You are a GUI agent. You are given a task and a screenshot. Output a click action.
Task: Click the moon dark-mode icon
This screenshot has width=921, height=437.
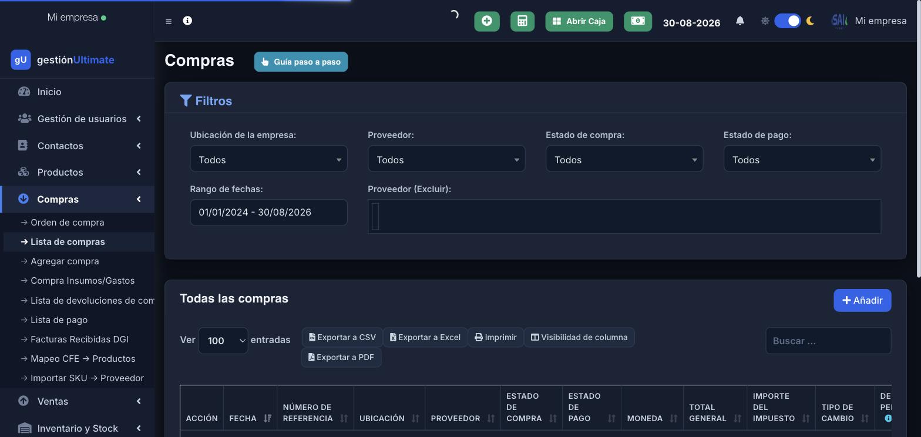pyautogui.click(x=811, y=21)
